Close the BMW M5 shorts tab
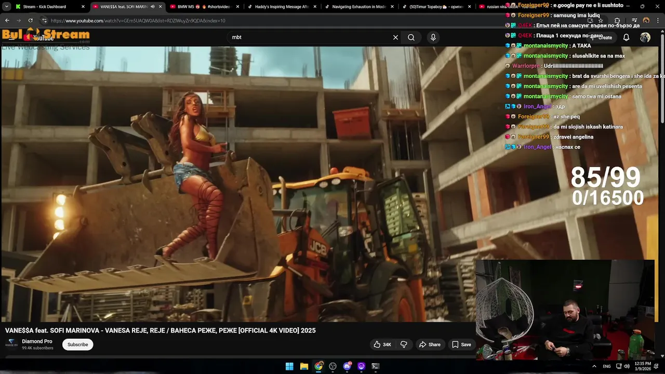This screenshot has width=665, height=374. click(x=237, y=7)
